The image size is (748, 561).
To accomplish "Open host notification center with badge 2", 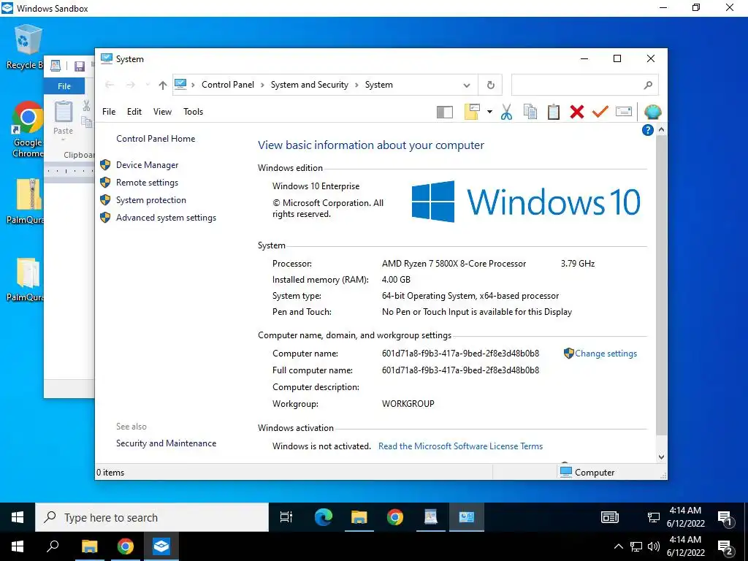I will pyautogui.click(x=726, y=548).
